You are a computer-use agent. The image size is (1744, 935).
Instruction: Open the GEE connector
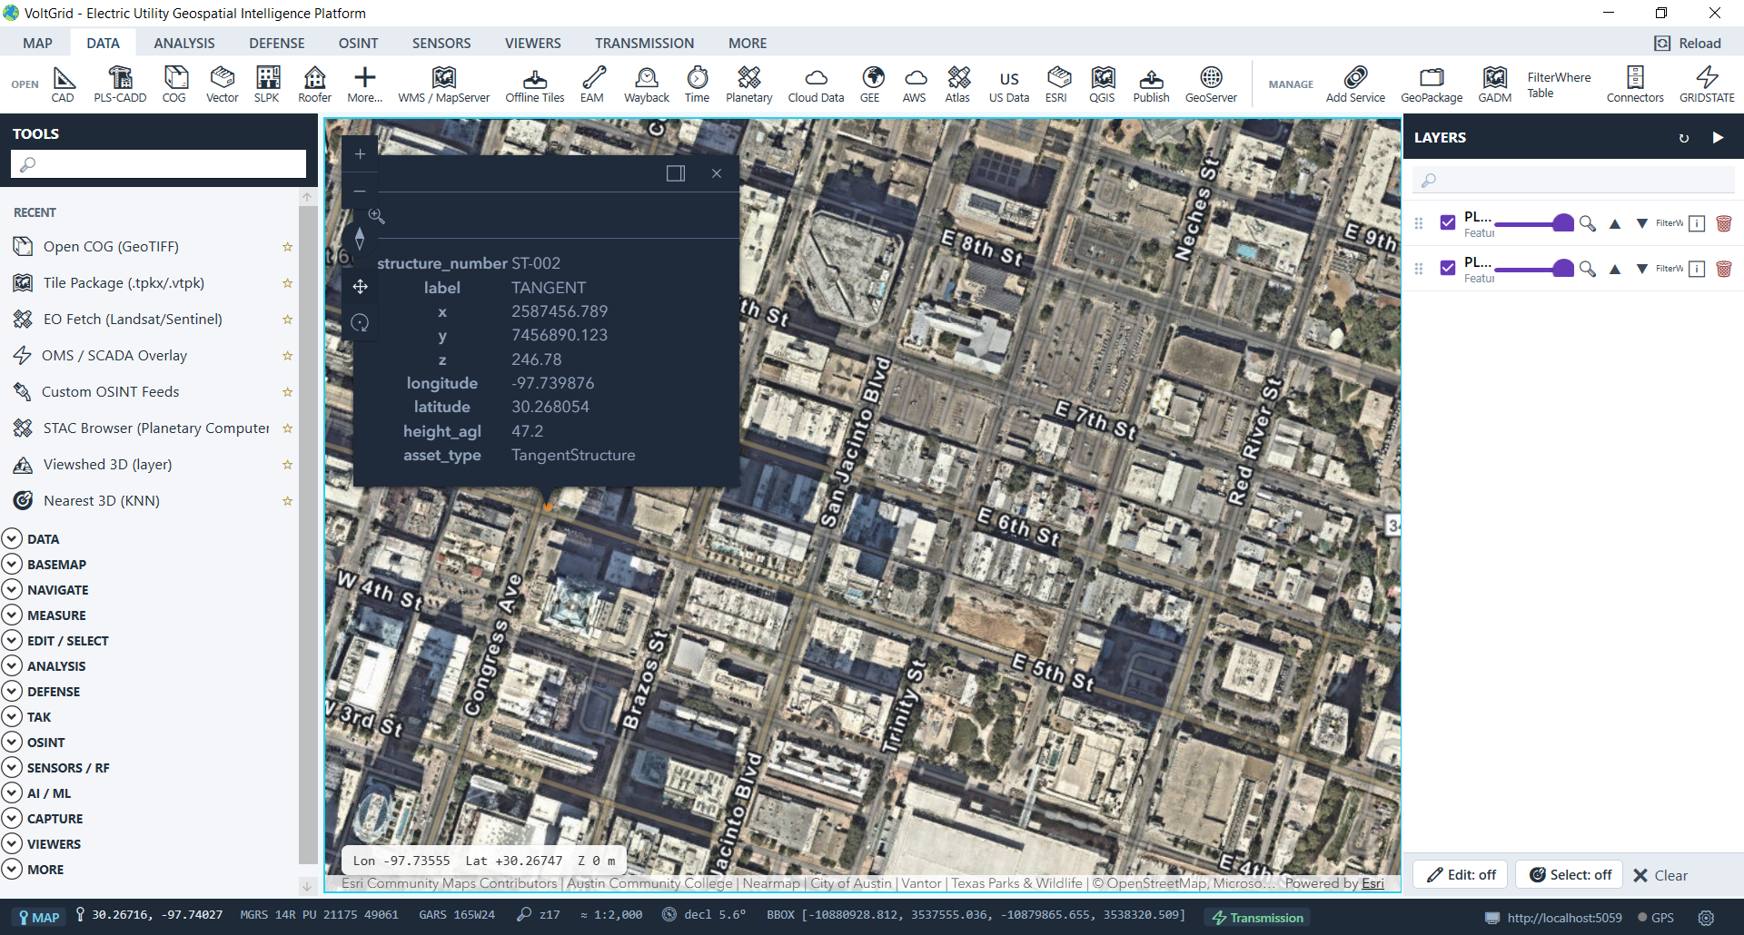coord(870,84)
